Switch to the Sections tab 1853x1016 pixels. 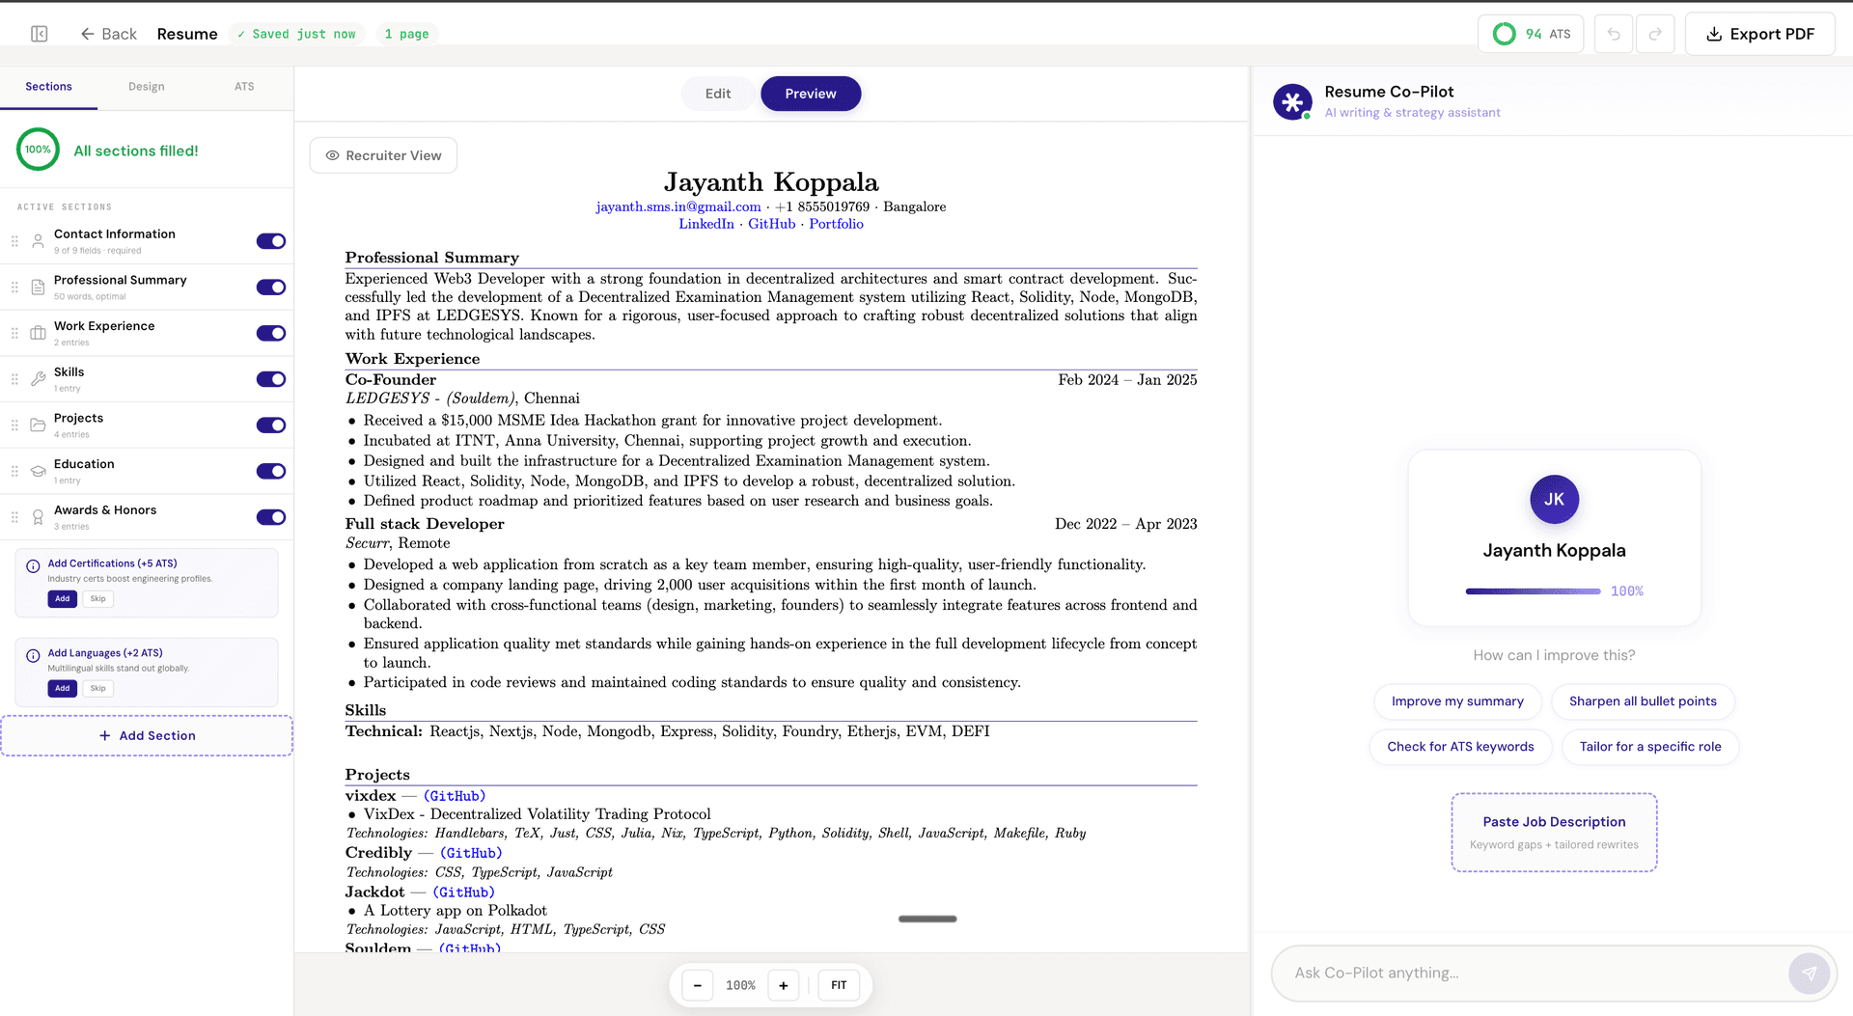pyautogui.click(x=48, y=87)
